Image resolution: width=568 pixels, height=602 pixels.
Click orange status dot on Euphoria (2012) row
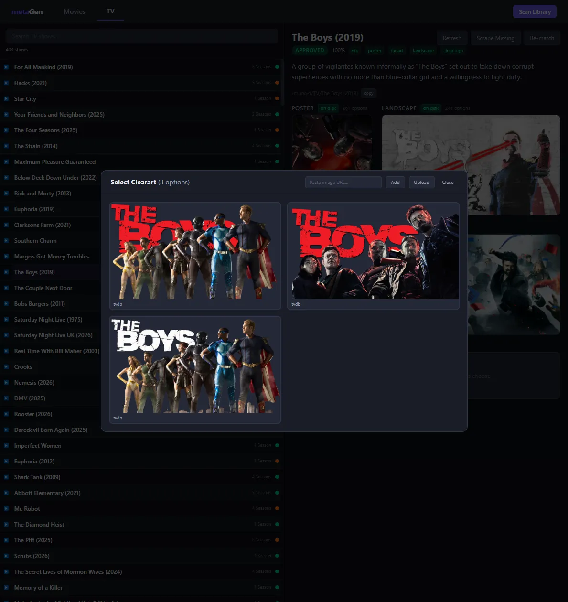(277, 461)
